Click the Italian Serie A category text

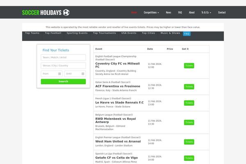113,82
